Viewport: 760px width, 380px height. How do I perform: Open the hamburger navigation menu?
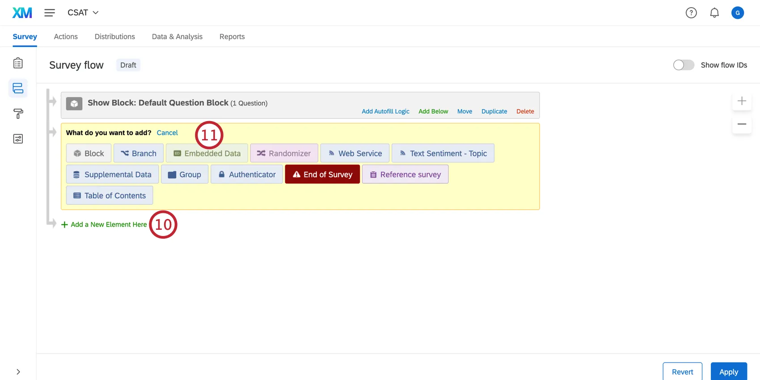(x=50, y=13)
